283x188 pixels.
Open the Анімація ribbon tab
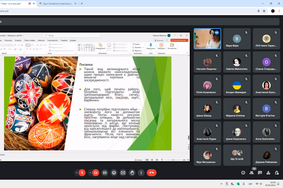click(18, 40)
